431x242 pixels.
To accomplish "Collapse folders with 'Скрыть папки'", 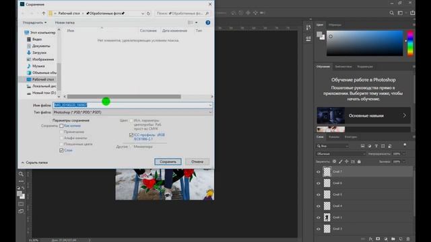I will coord(34,163).
